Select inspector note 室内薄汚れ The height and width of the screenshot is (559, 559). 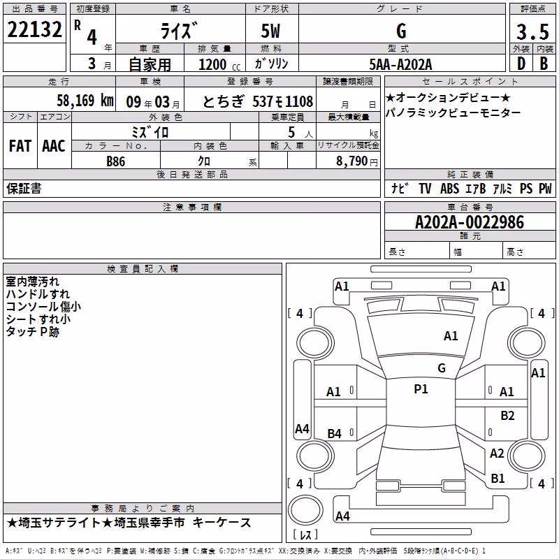click(x=32, y=282)
